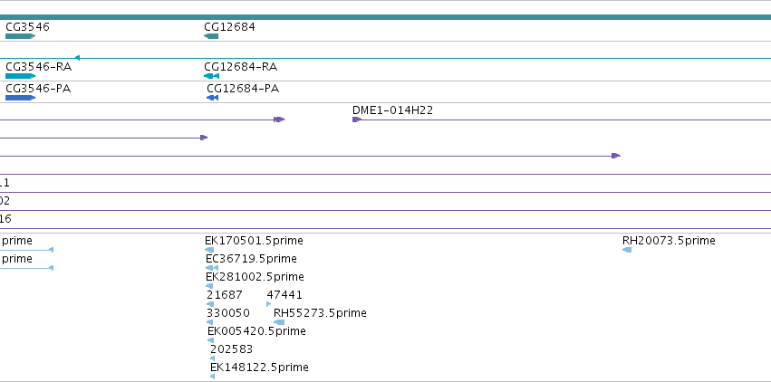Click the 330050 feature glyph
The height and width of the screenshot is (382, 771).
tap(210, 322)
